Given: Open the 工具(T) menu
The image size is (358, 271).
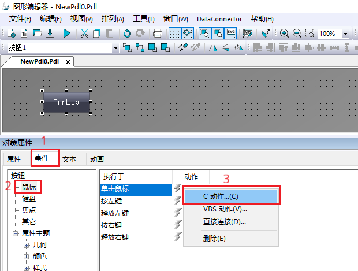Looking at the screenshot, I should pos(144,19).
